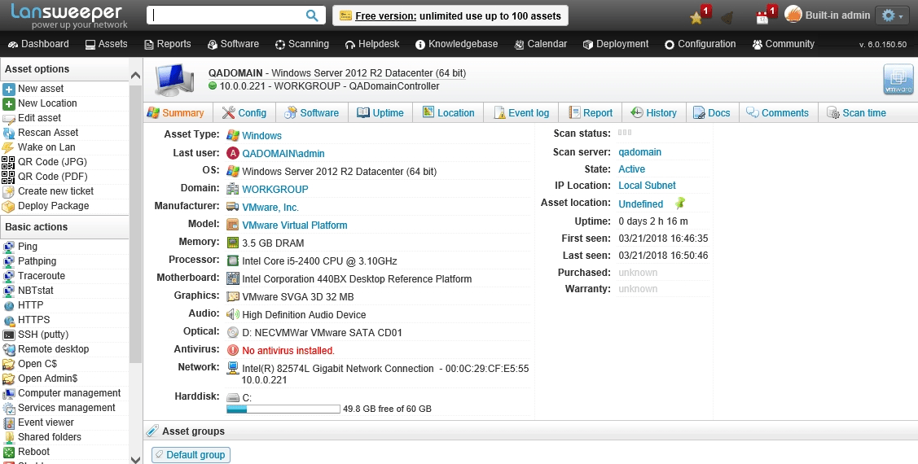
Task: Switch to the Uptime tab
Action: [x=380, y=113]
